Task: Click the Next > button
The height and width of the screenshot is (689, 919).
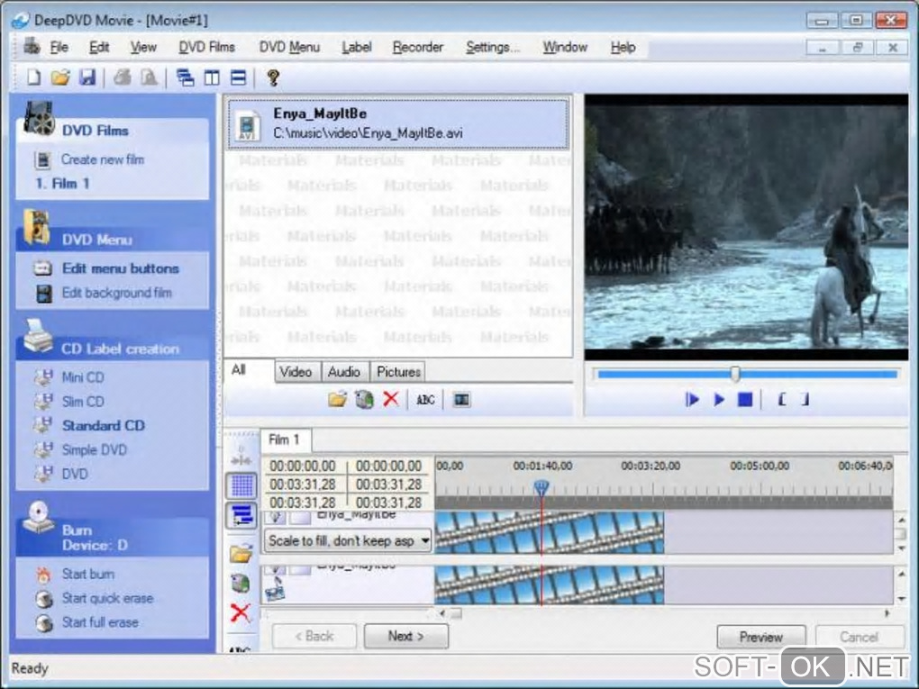Action: [x=406, y=636]
